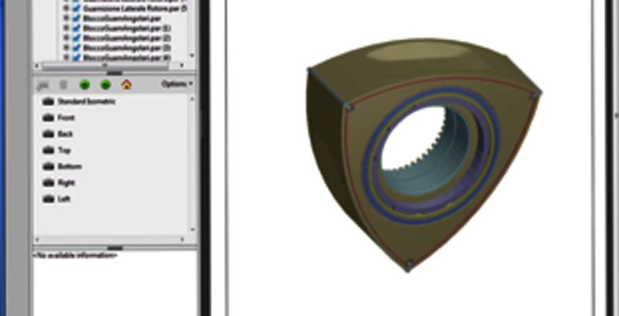Select the Bottom named view
619x316 pixels.
[x=69, y=166]
